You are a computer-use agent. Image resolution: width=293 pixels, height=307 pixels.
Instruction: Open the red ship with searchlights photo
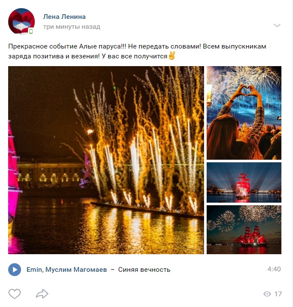click(x=244, y=182)
